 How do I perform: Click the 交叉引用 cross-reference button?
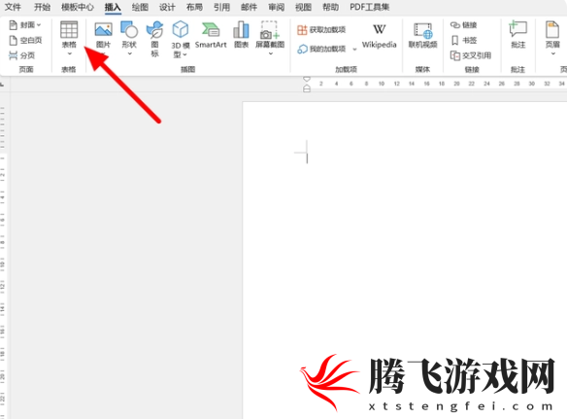471,55
